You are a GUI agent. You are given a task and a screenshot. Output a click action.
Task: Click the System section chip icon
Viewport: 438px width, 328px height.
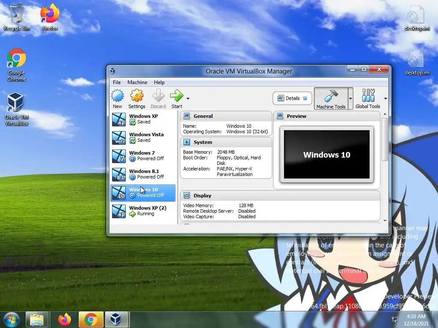[187, 142]
